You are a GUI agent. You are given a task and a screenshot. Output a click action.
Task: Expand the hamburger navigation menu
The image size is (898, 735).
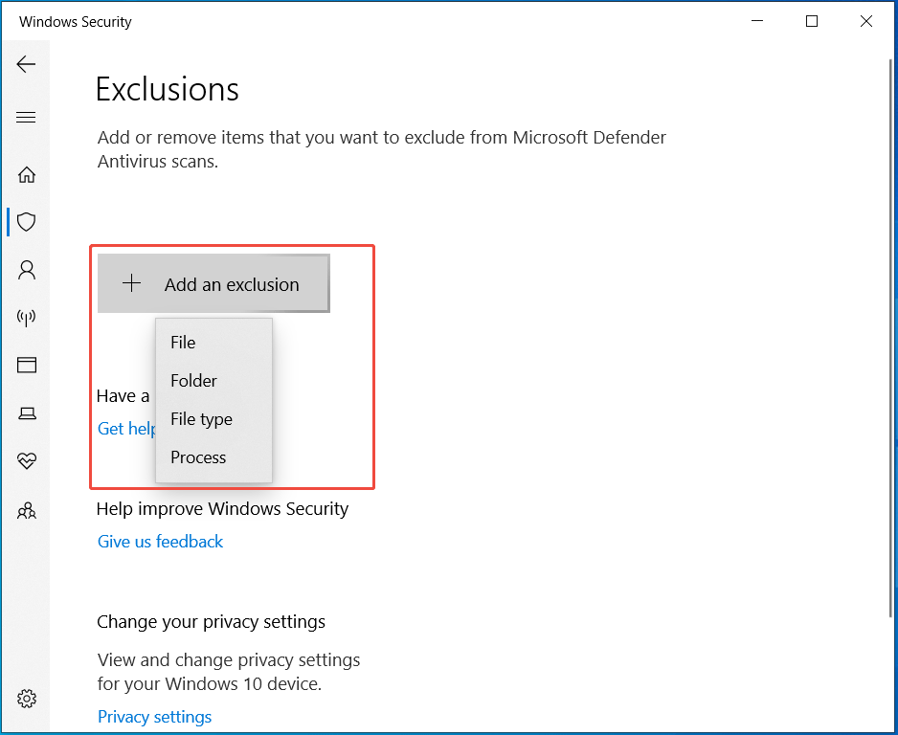(x=26, y=116)
